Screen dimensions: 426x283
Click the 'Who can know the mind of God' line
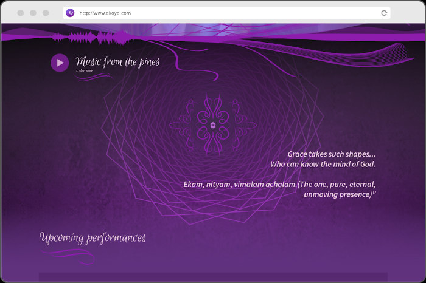click(323, 164)
